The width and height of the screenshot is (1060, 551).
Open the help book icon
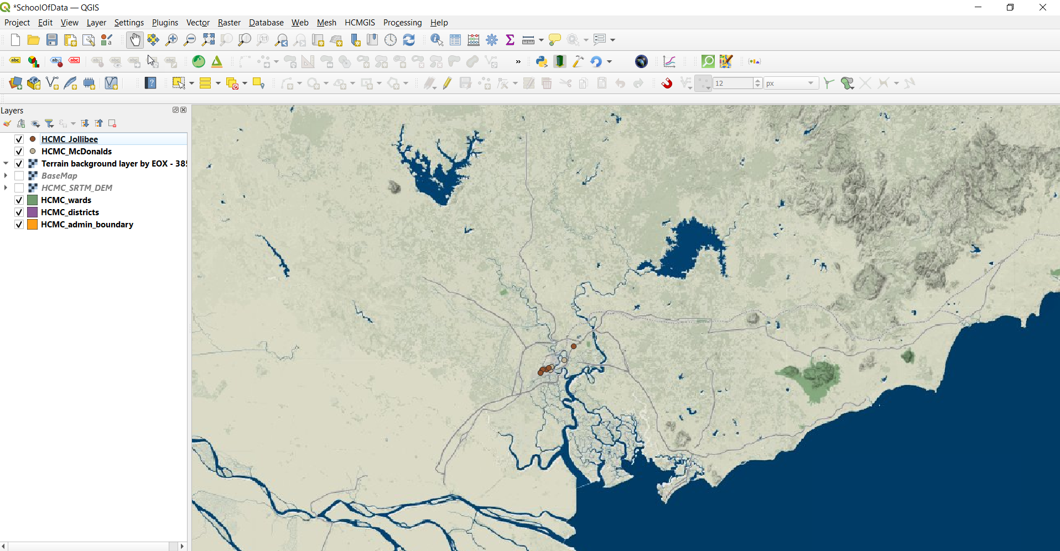click(x=150, y=83)
